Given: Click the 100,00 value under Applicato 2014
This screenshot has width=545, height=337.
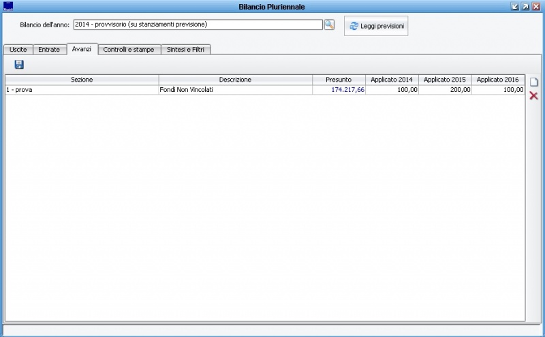Looking at the screenshot, I should (392, 90).
